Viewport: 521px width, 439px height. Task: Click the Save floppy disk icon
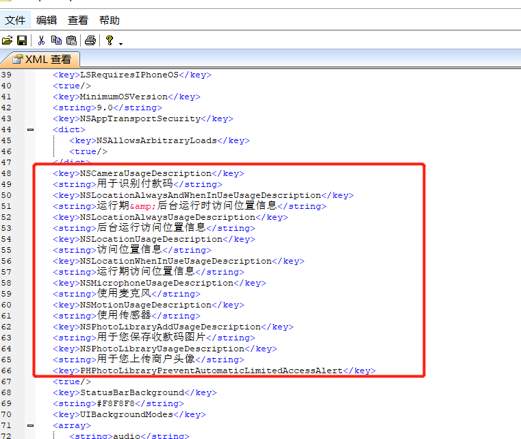click(x=21, y=41)
